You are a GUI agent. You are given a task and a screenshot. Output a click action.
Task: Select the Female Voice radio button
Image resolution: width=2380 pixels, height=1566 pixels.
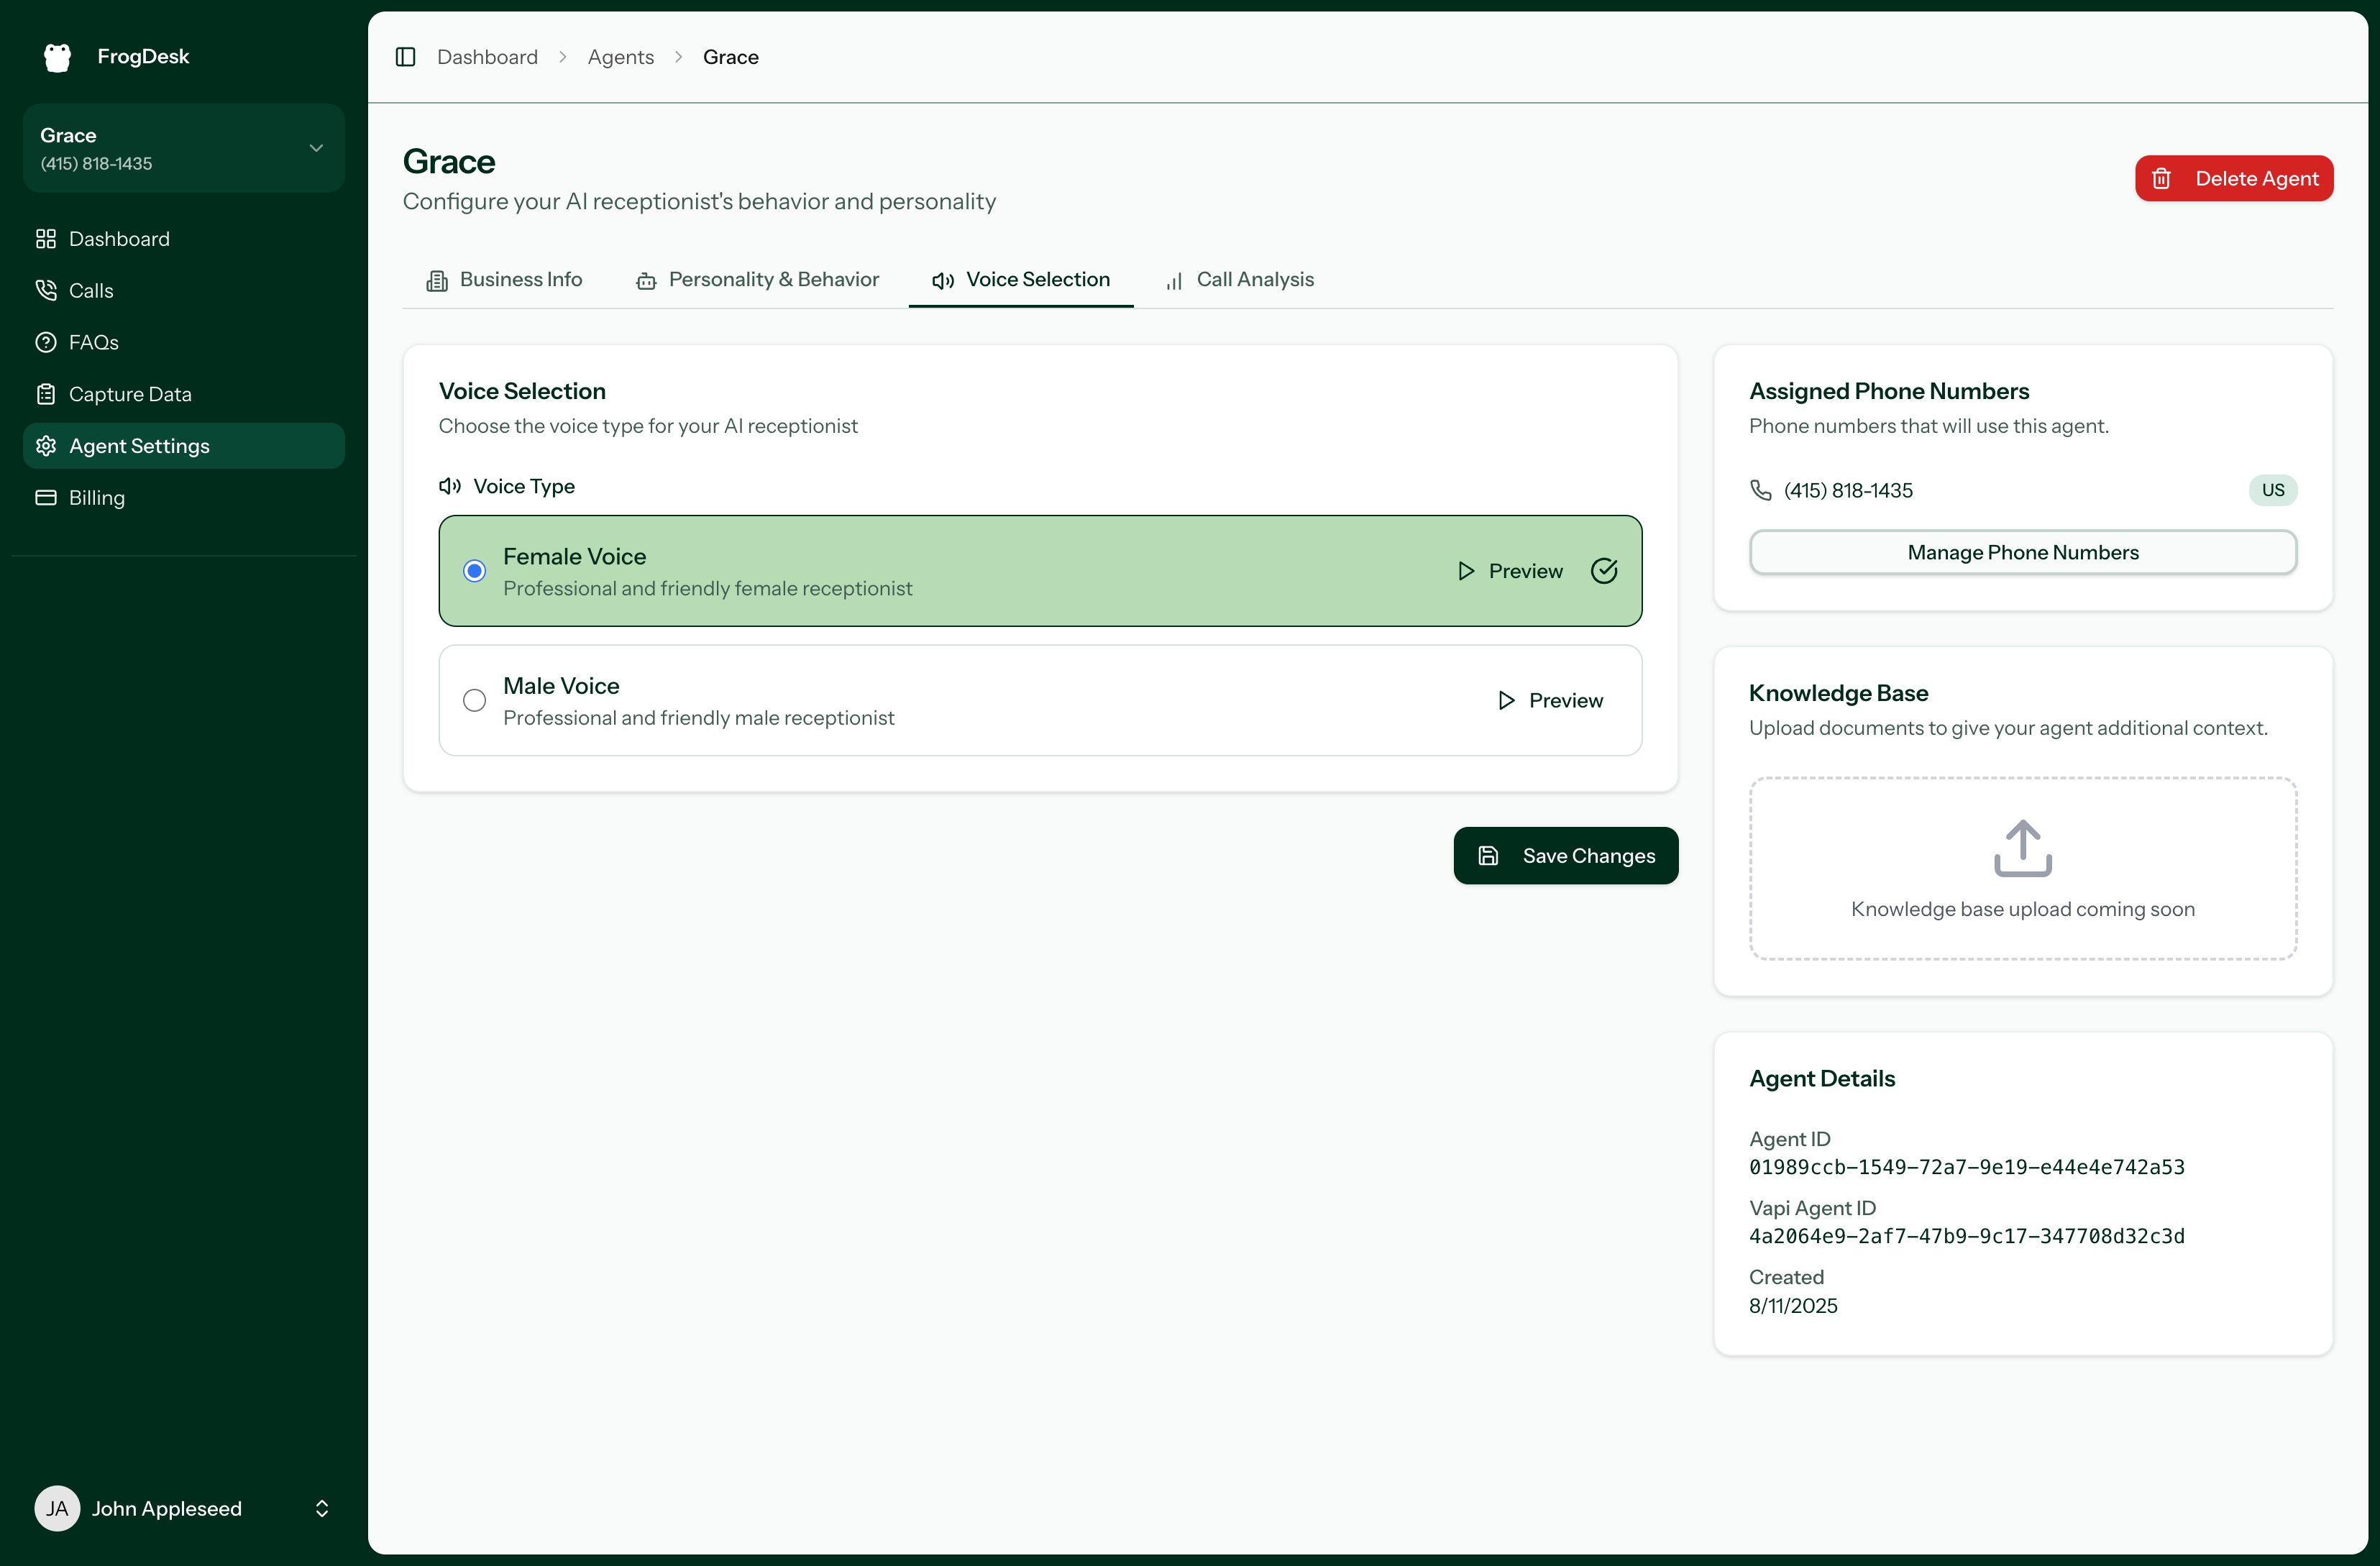tap(474, 570)
